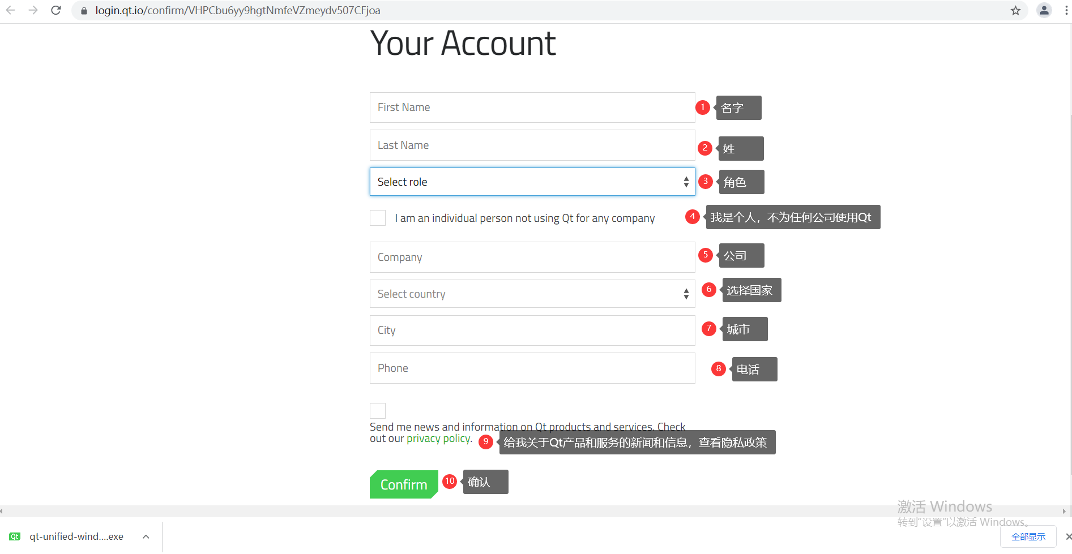Open the browser profile avatar
The width and height of the screenshot is (1072, 554).
tap(1044, 10)
